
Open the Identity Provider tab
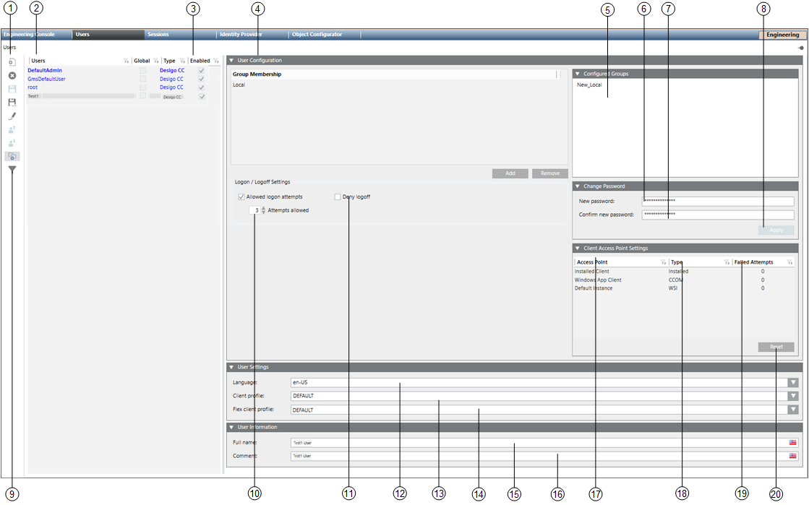[239, 34]
